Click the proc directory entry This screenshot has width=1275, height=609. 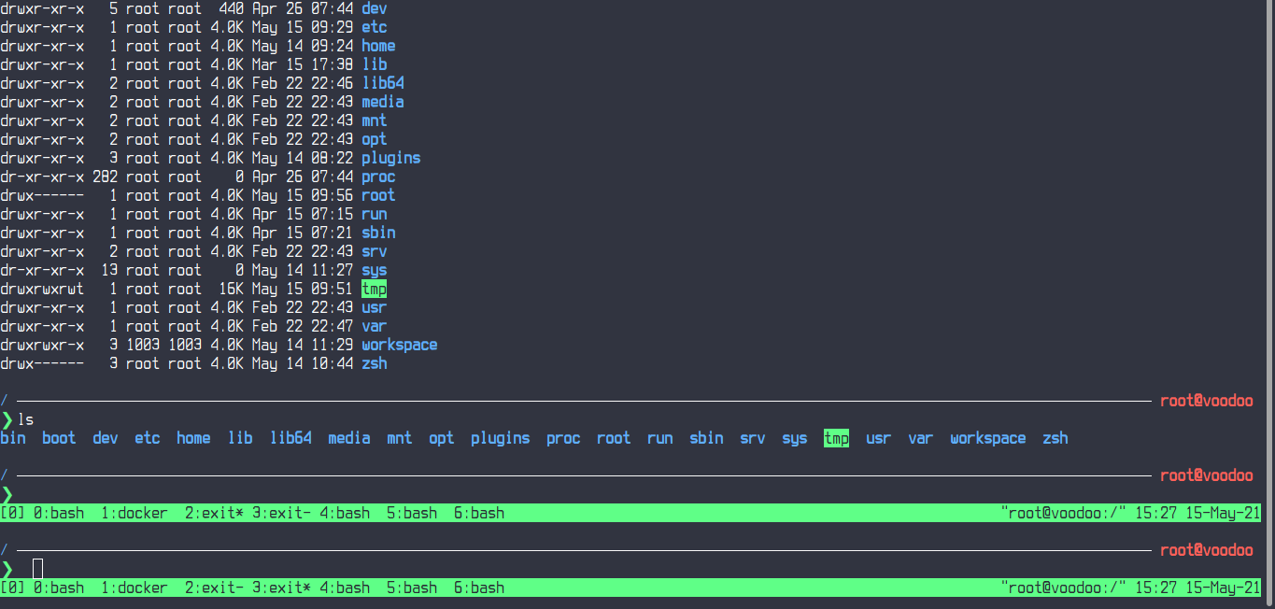click(562, 437)
